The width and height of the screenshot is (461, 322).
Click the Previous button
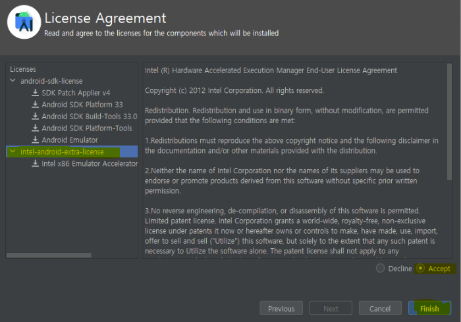281,308
